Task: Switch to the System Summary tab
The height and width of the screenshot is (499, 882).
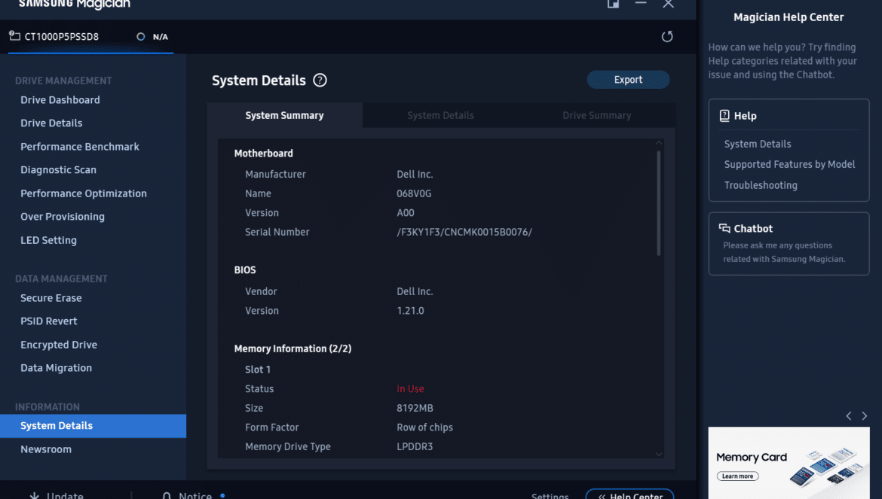Action: pos(285,115)
